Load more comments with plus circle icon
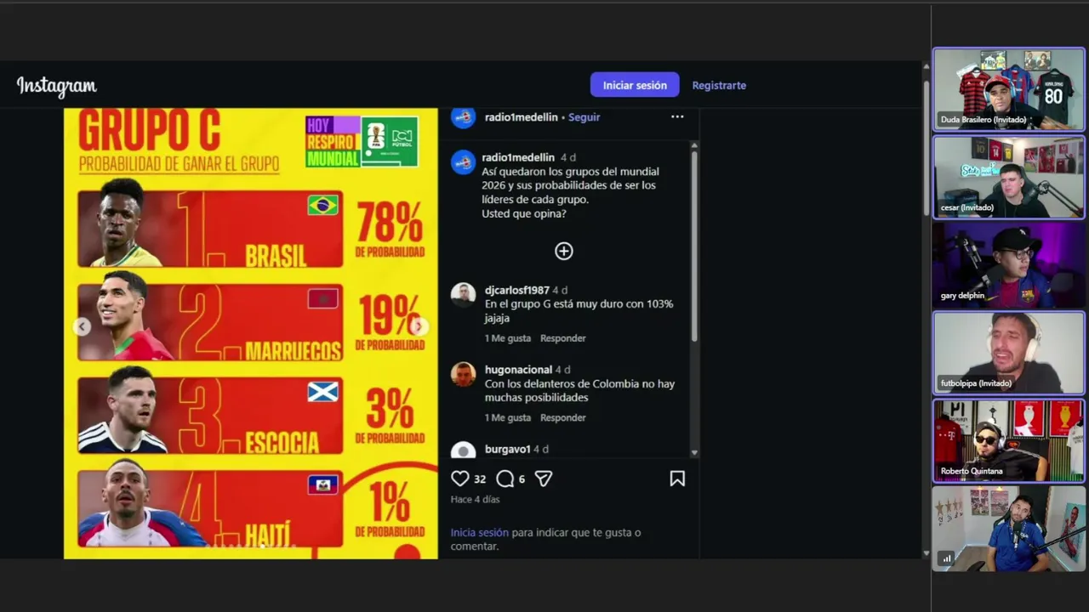 point(564,251)
